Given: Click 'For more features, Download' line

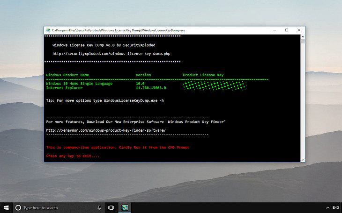Looking at the screenshot, I should [136, 122].
